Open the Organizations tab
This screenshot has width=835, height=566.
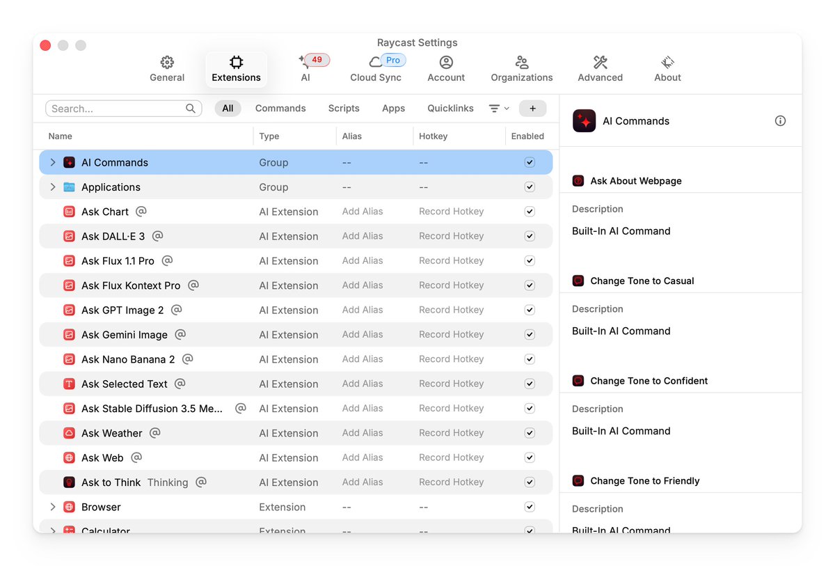[522, 70]
